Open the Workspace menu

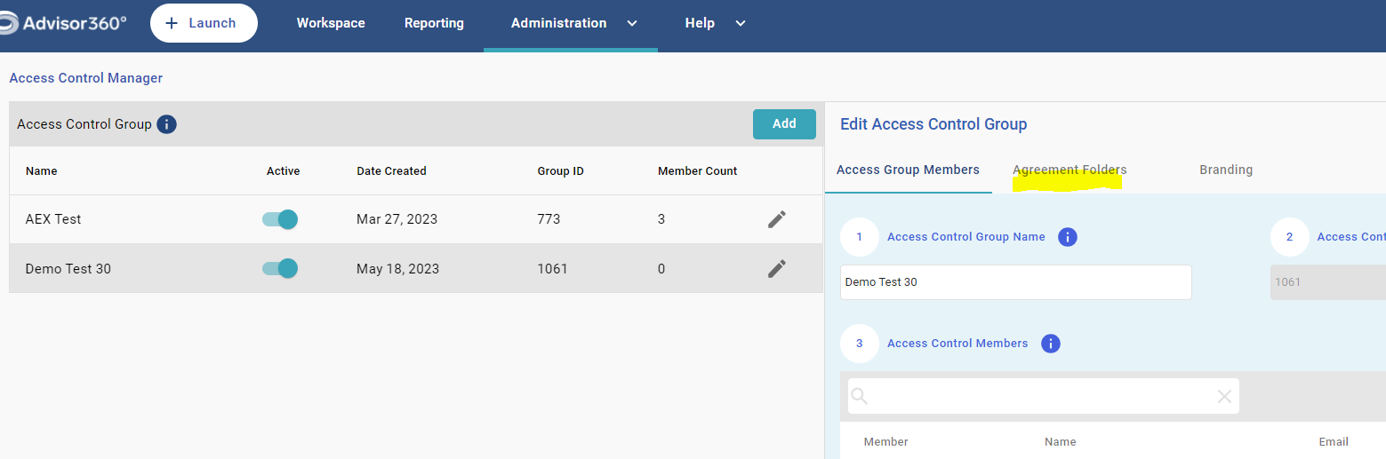pos(331,23)
